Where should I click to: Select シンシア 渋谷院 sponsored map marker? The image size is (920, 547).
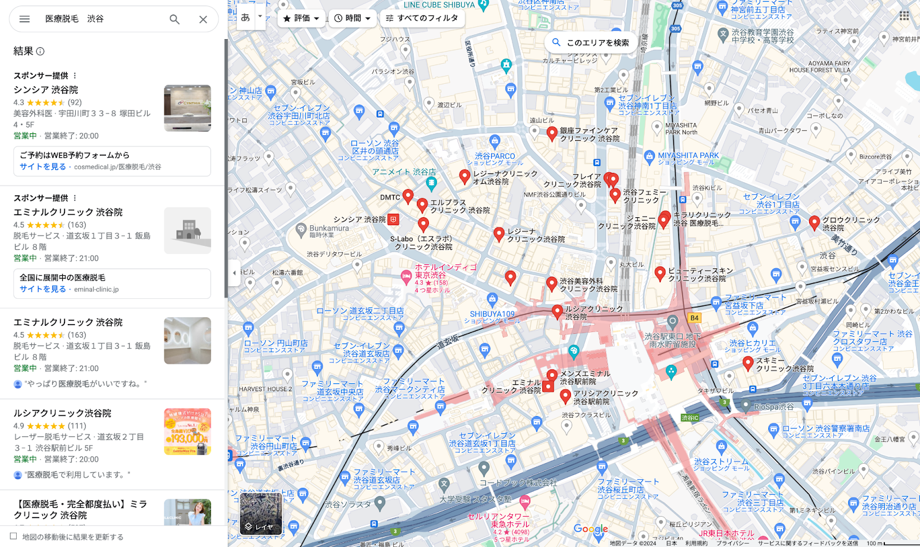[393, 219]
